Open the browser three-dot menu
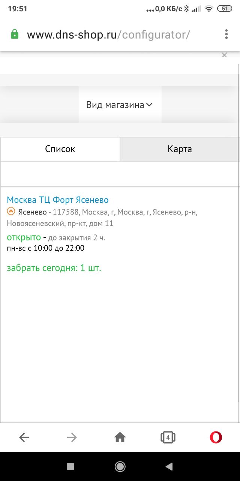 click(226, 35)
